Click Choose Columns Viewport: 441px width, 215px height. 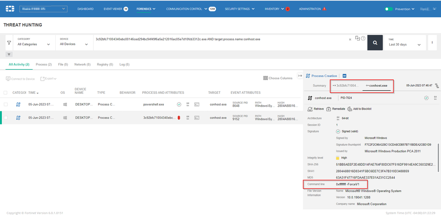(278, 78)
